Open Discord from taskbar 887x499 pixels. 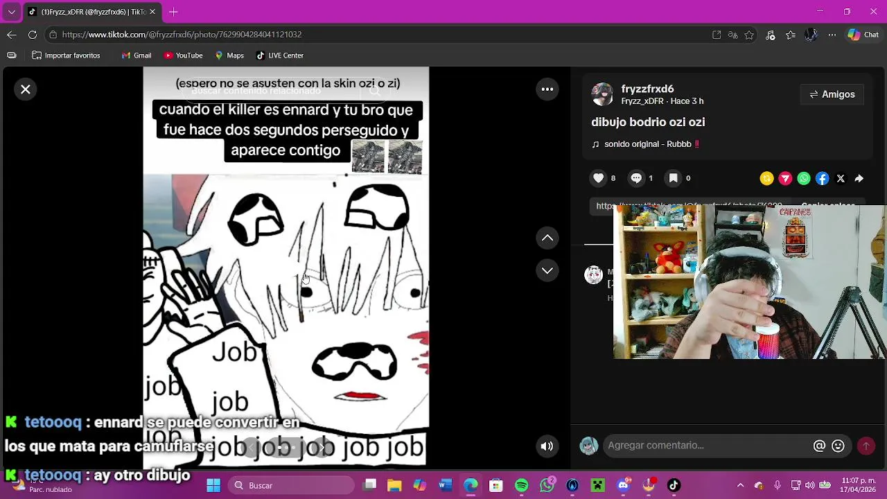[623, 485]
